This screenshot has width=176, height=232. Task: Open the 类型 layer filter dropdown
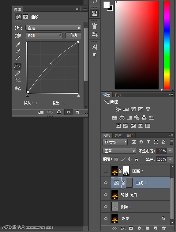click(115, 142)
